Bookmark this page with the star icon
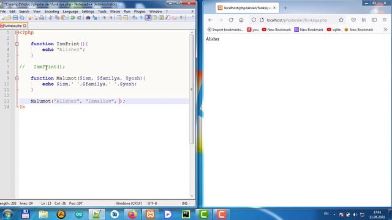This screenshot has width=392, height=220. 341,20
